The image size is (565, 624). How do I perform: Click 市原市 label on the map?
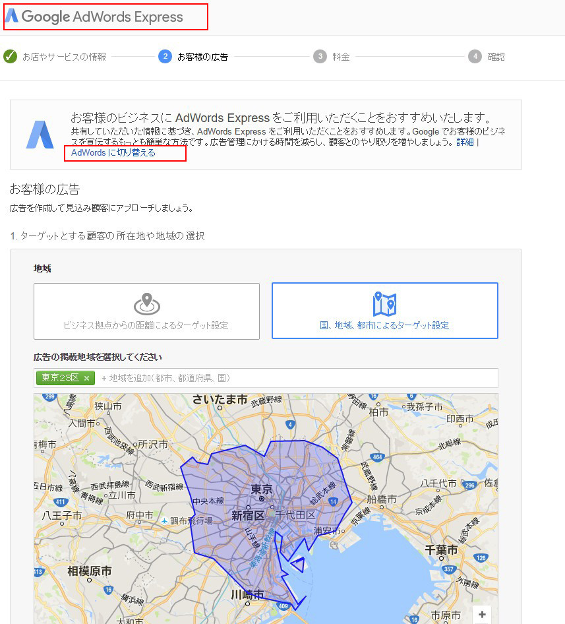point(446,615)
